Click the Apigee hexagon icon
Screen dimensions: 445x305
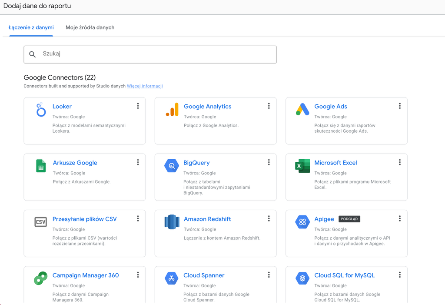[302, 222]
